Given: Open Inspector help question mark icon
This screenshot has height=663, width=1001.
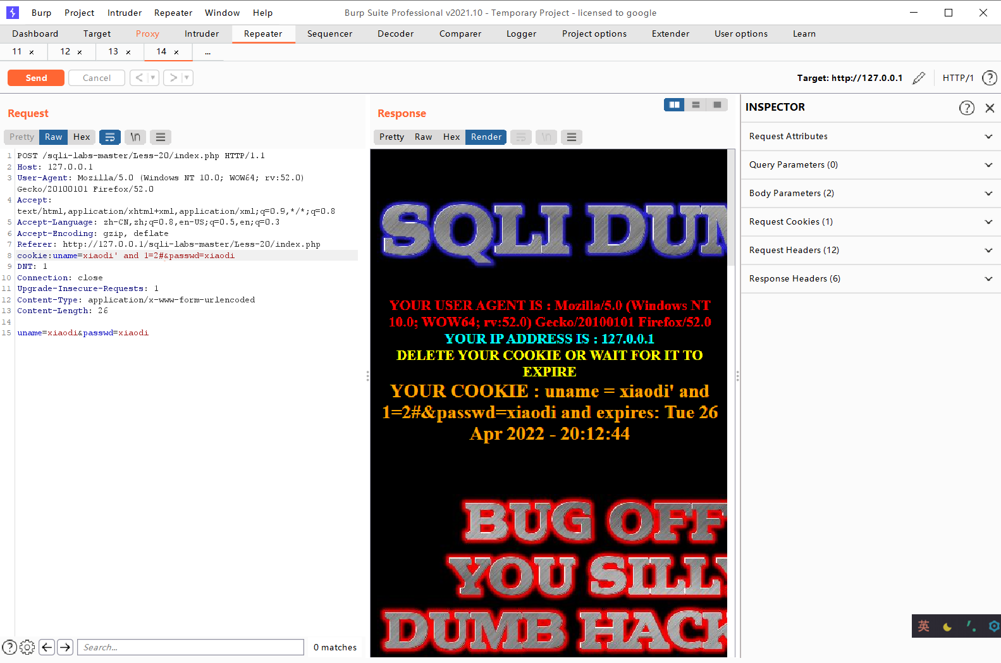Looking at the screenshot, I should (967, 108).
